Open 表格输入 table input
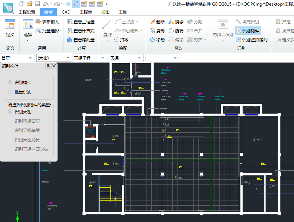294x222 pixels. pyautogui.click(x=47, y=22)
